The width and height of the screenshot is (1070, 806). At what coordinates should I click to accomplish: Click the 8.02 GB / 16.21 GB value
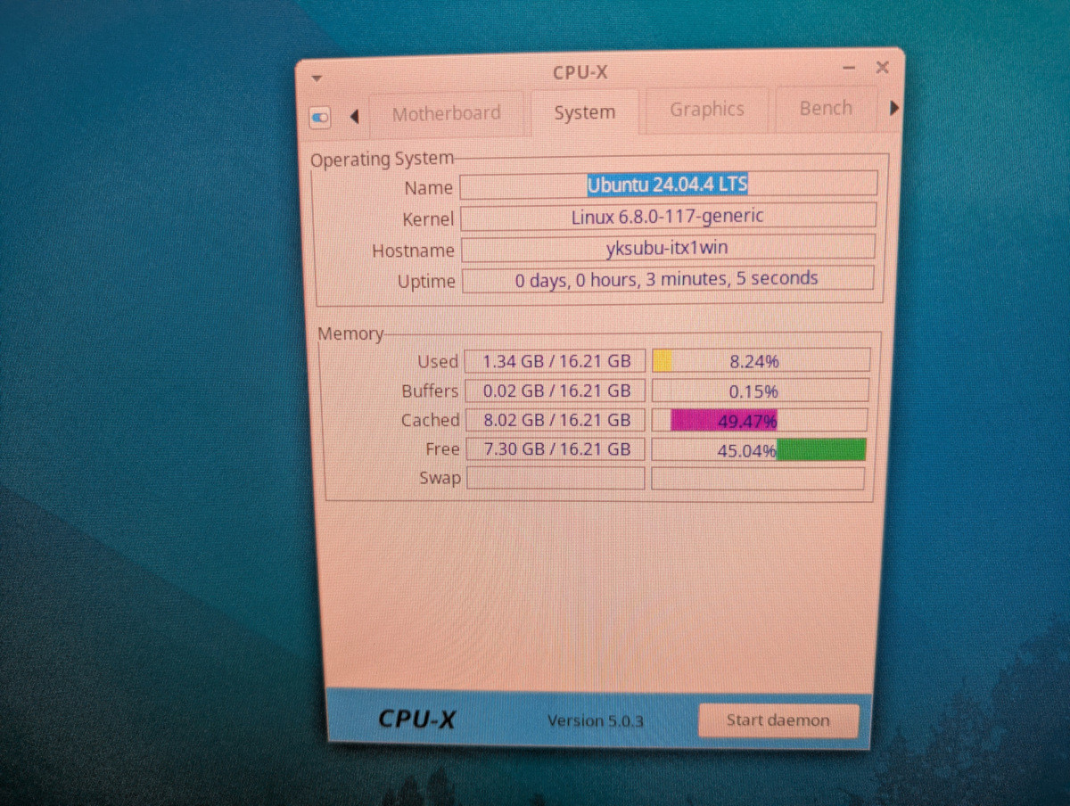point(556,420)
